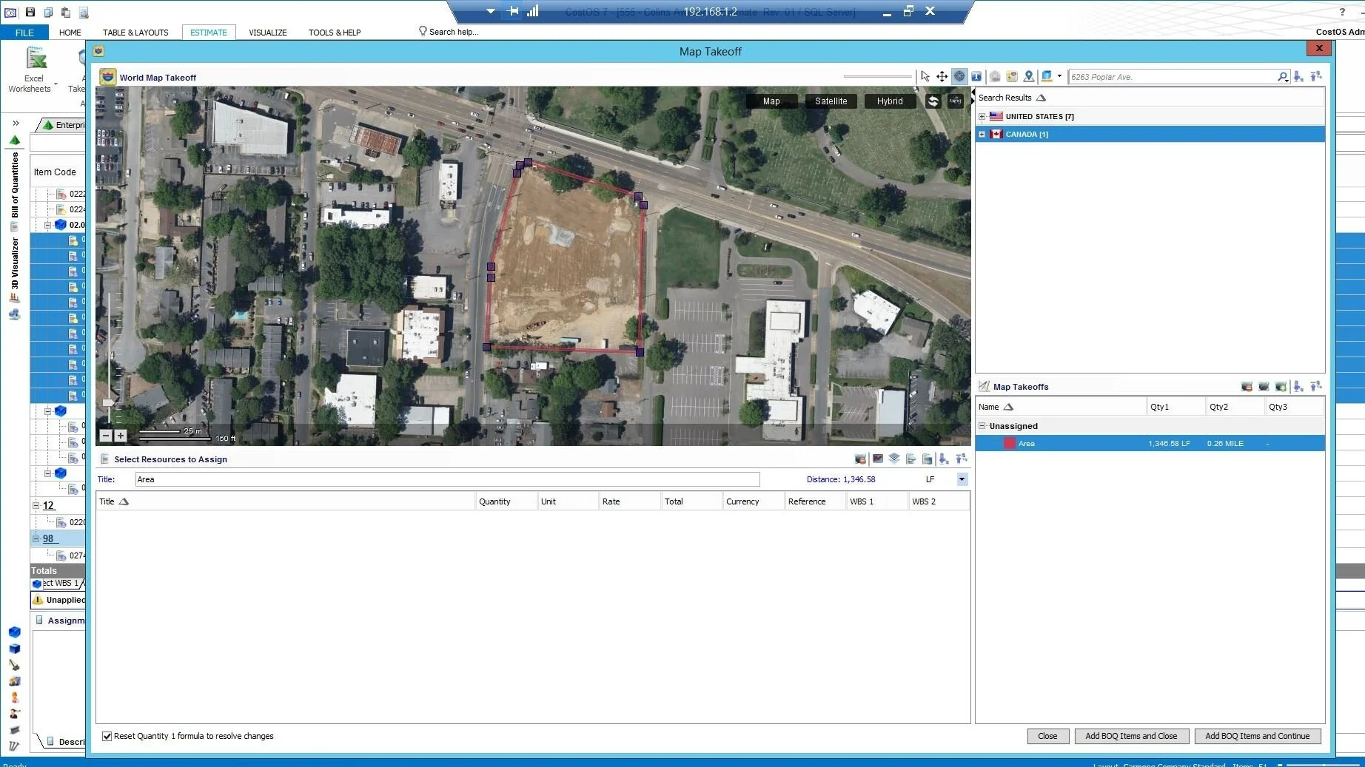The width and height of the screenshot is (1365, 767).
Task: Expand the left sidebar with double chevron
Action: coord(16,123)
